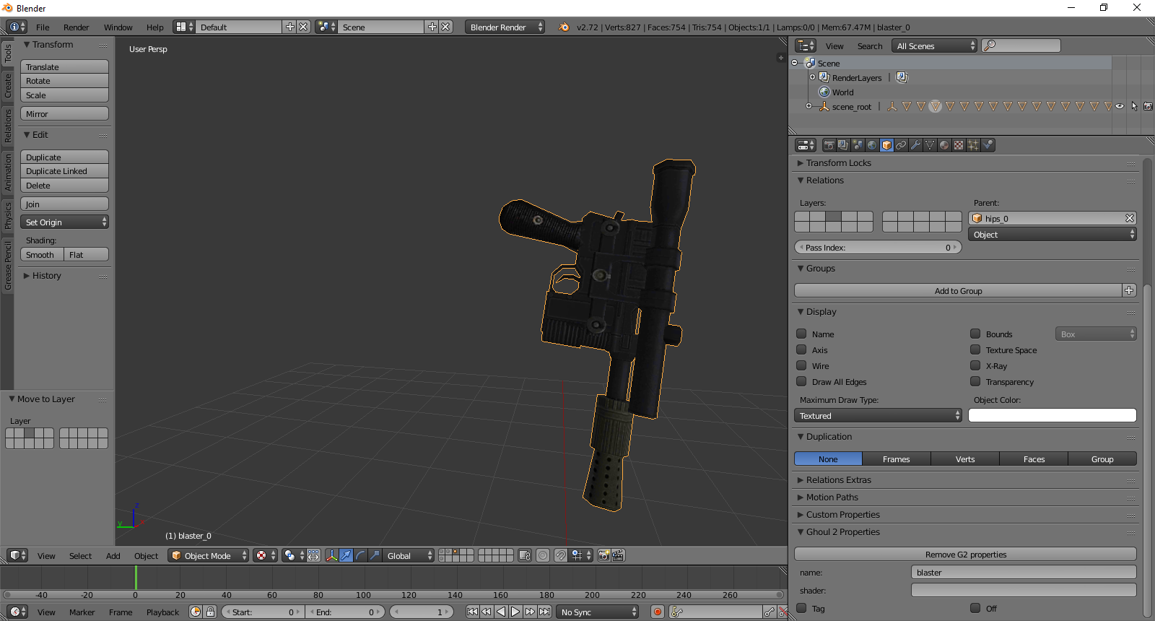
Task: Open the Set Origin dropdown
Action: pyautogui.click(x=64, y=222)
